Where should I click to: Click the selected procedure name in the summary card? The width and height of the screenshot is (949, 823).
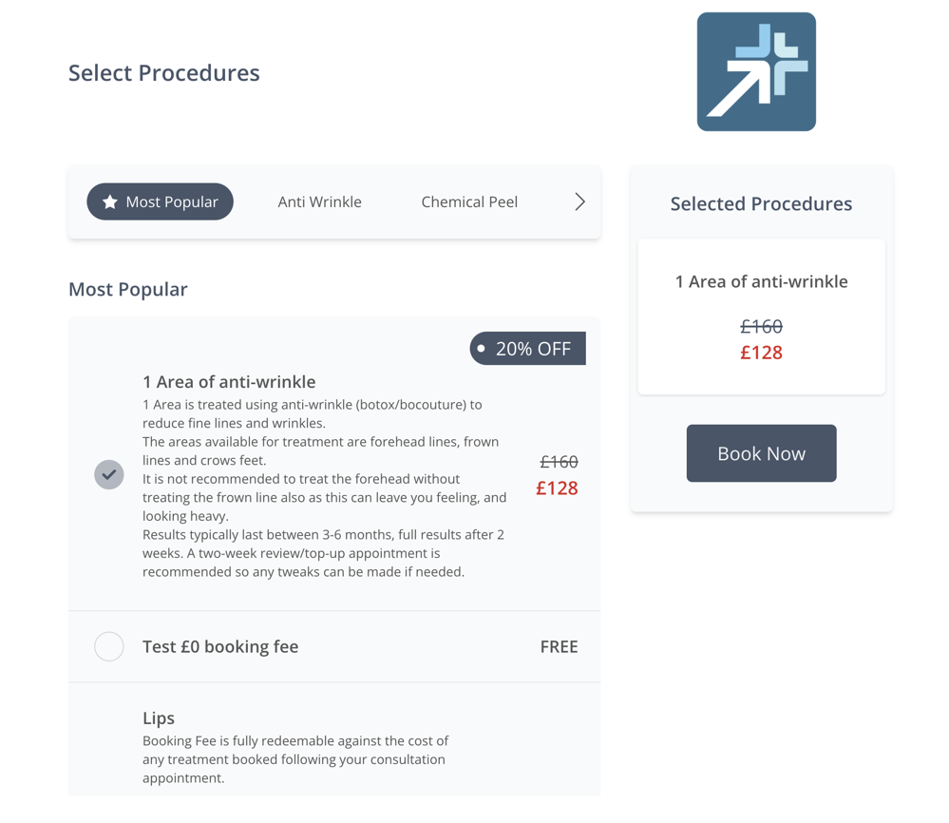[x=761, y=281]
